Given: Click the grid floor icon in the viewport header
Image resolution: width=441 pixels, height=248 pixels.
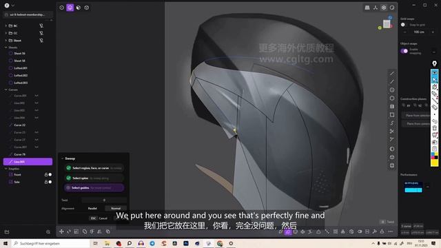Looking at the screenshot, I should (367, 8).
